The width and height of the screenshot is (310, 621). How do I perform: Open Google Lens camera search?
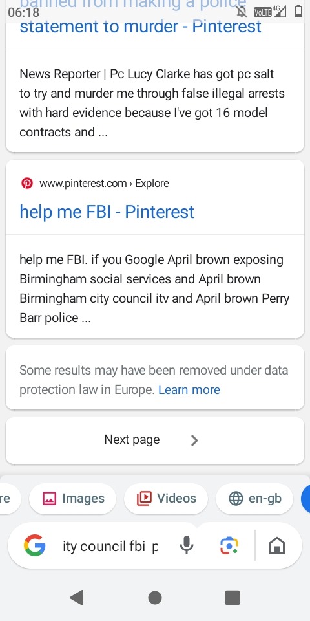[229, 546]
